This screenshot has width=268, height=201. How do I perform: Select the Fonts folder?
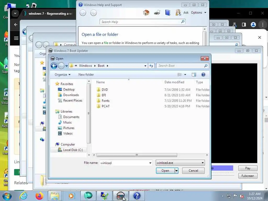click(x=105, y=101)
